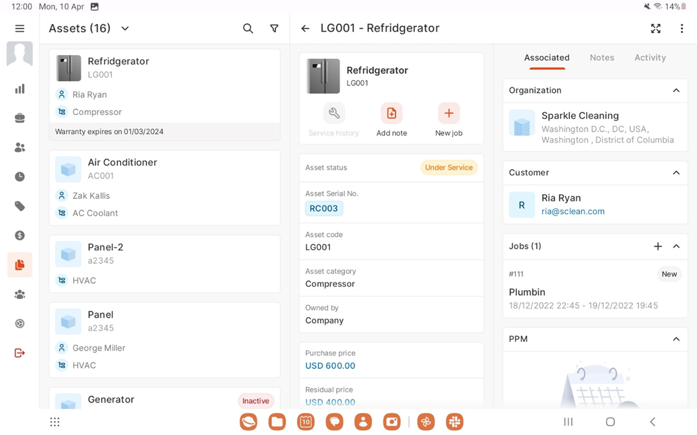Image resolution: width=697 pixels, height=435 pixels.
Task: Click the Add note icon
Action: [392, 114]
